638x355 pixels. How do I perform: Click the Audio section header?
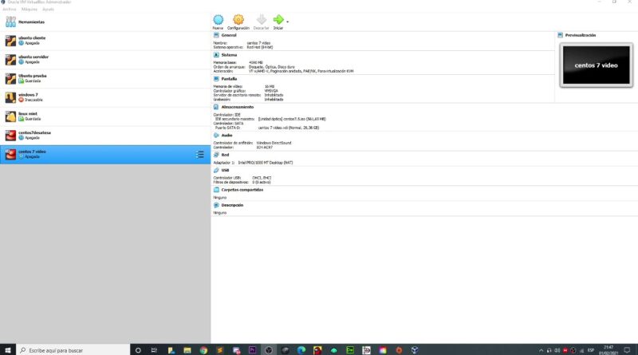[226, 135]
